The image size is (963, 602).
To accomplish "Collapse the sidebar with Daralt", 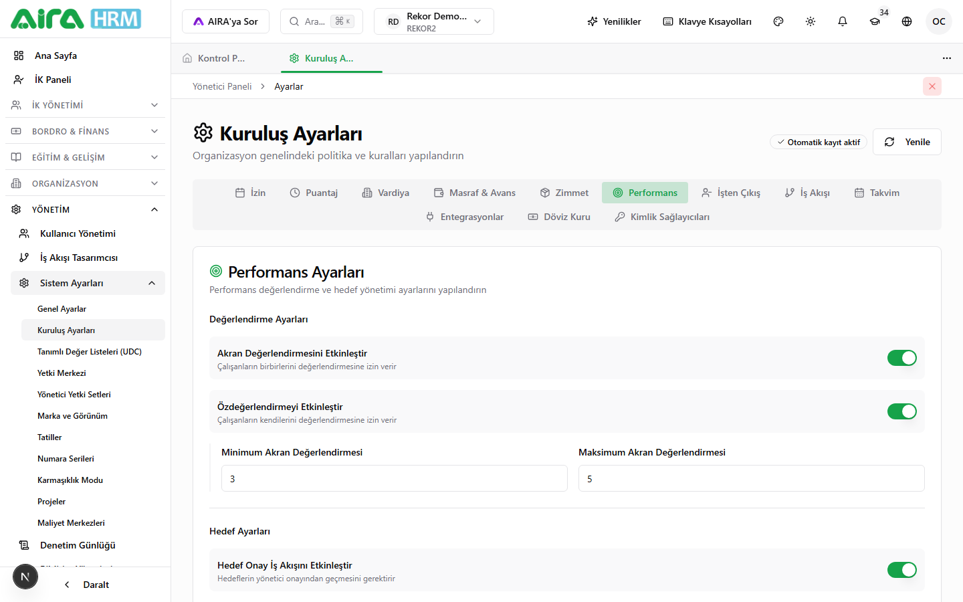I will pos(87,585).
